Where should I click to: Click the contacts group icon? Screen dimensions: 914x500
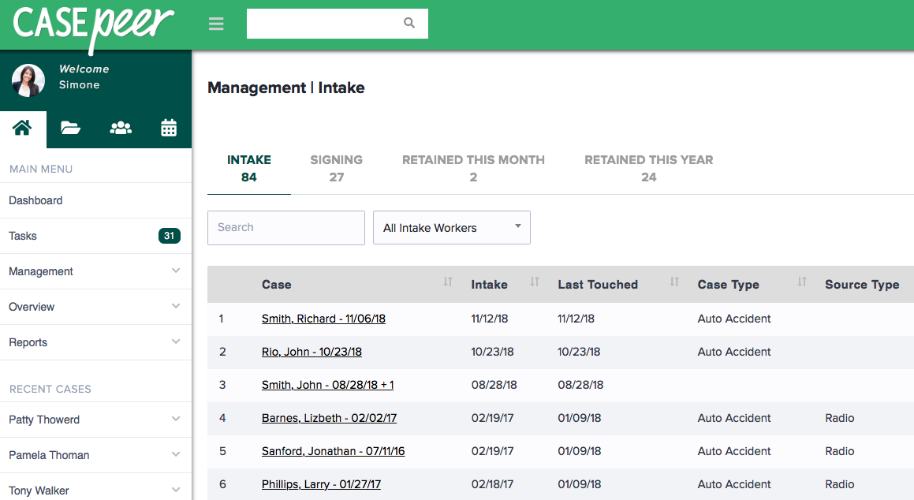[120, 127]
